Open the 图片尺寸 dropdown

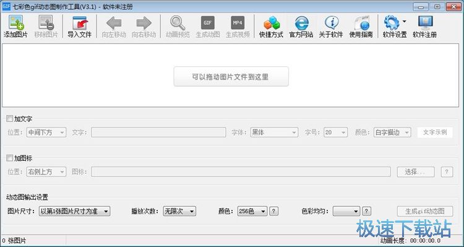(75, 211)
